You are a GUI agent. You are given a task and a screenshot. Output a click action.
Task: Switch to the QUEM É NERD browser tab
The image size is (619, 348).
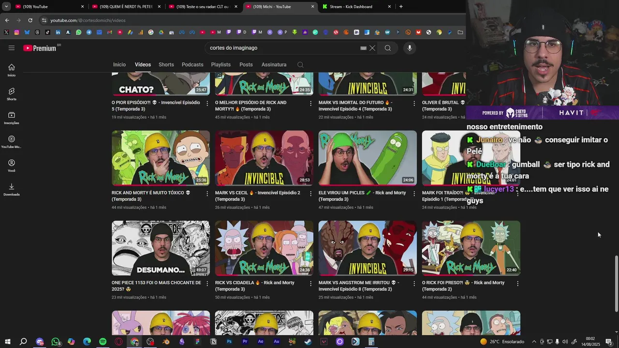(126, 7)
